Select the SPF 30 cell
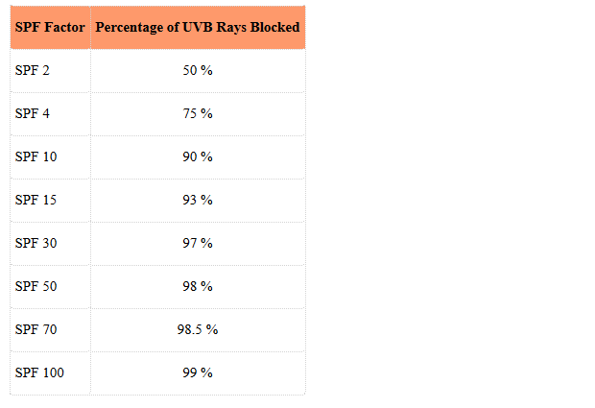 point(50,244)
